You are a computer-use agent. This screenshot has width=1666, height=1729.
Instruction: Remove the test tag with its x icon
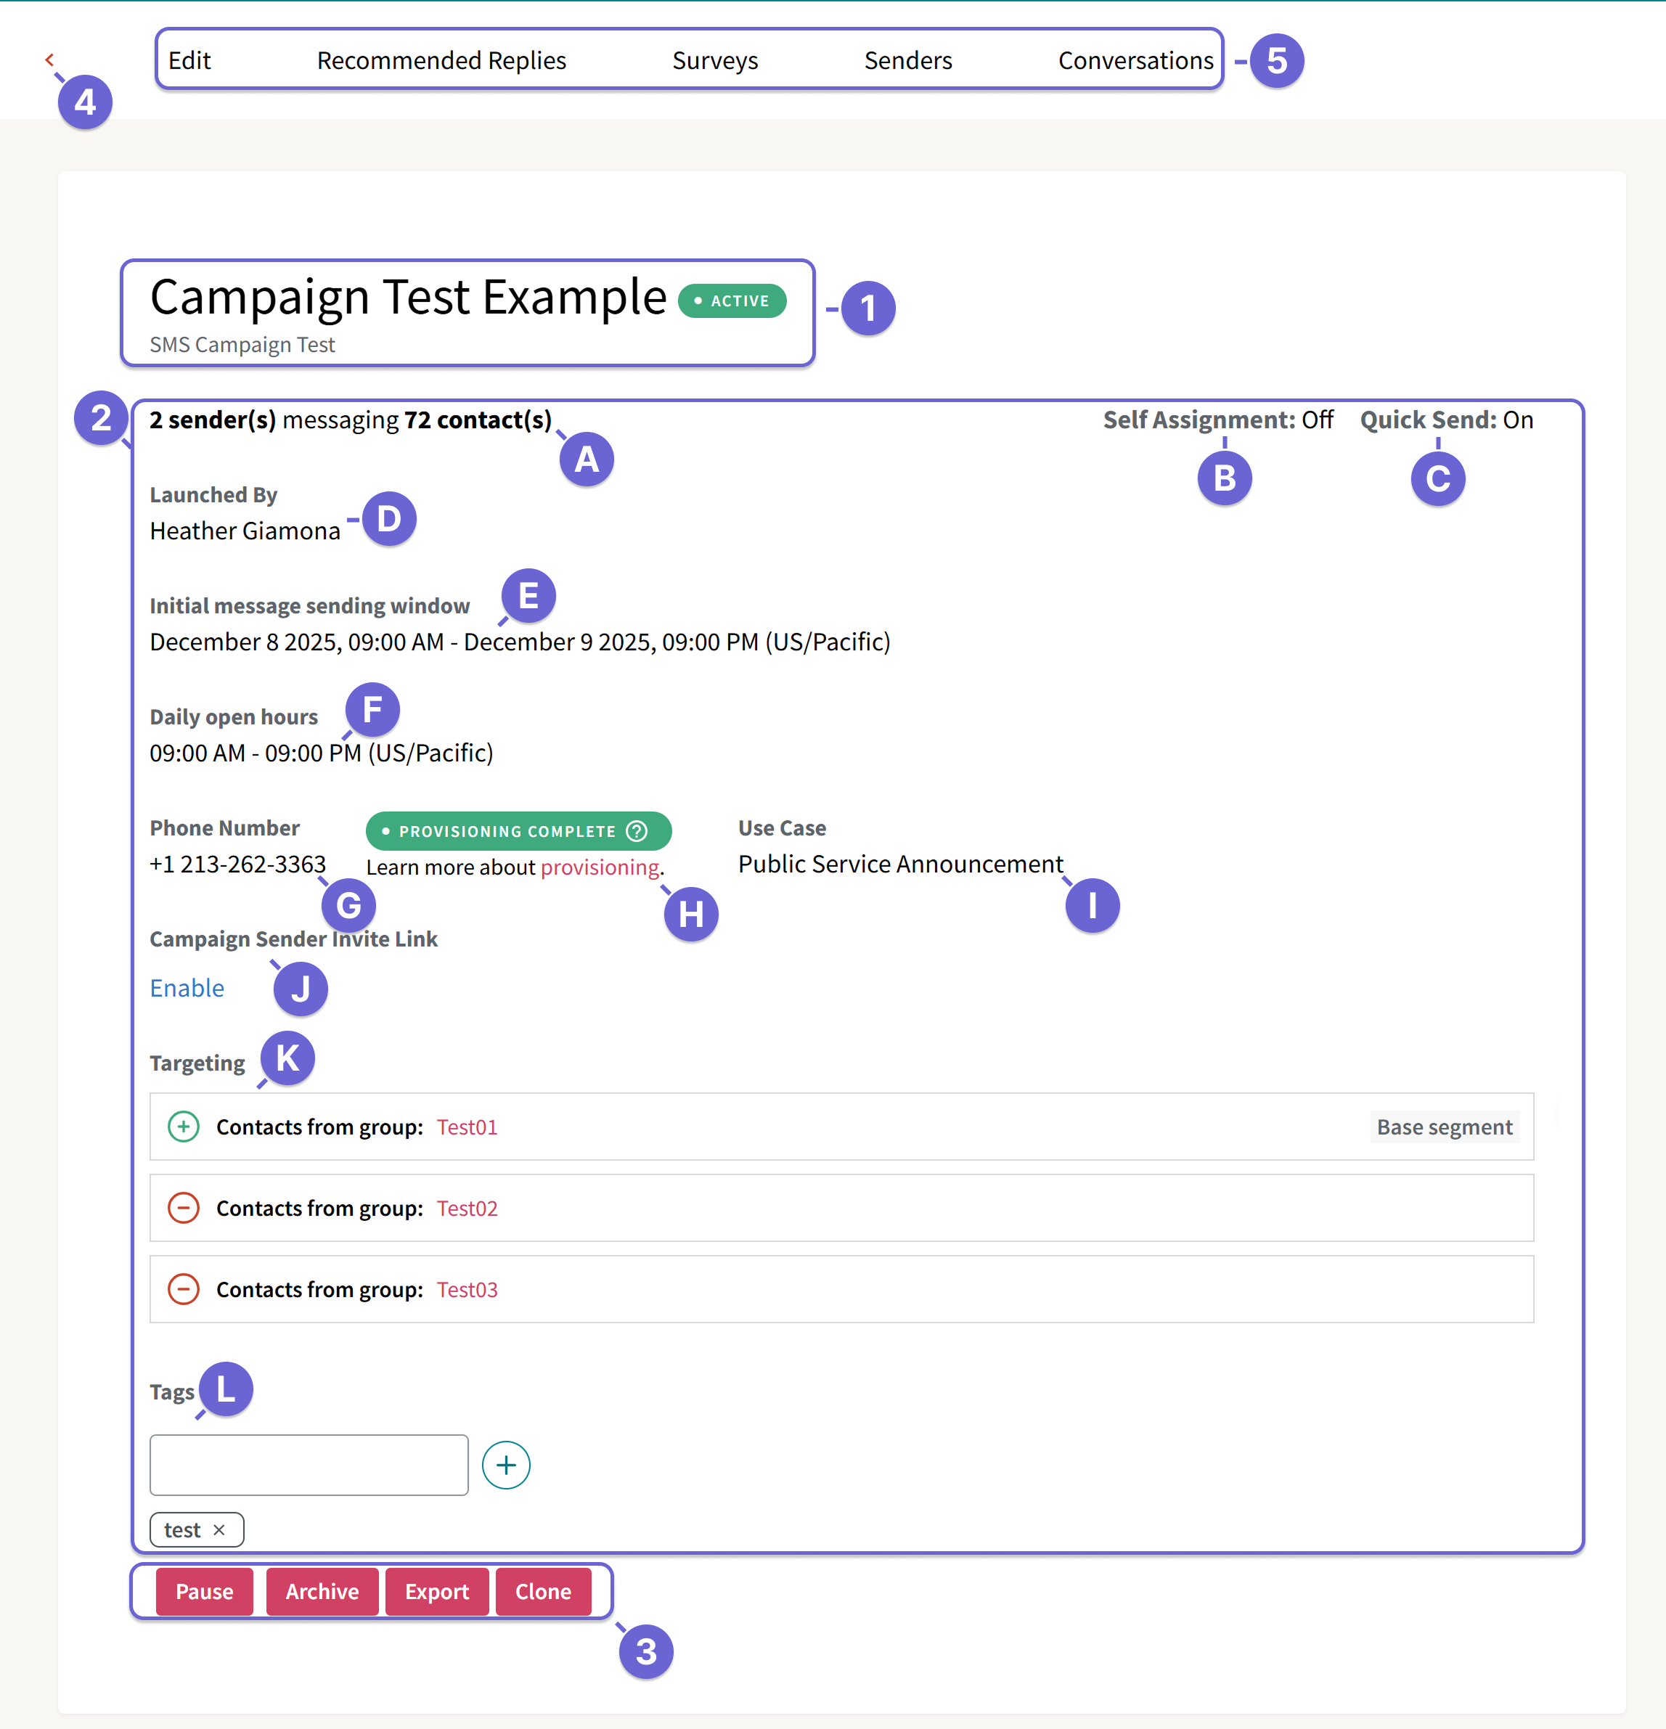[222, 1529]
